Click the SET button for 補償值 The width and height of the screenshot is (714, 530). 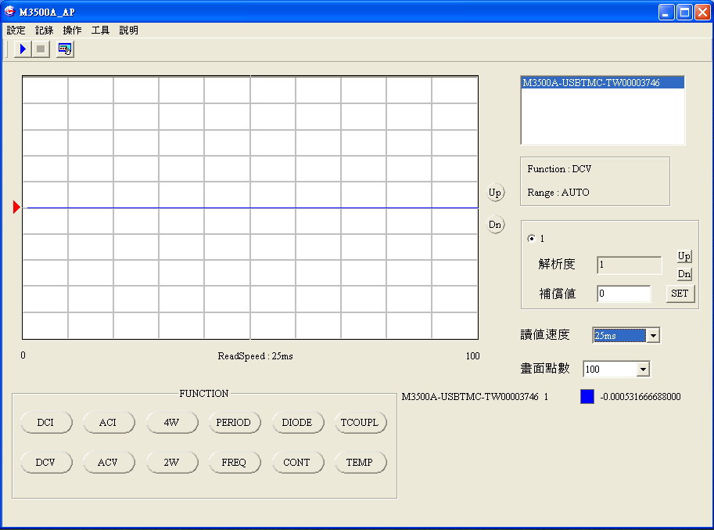[x=680, y=294]
